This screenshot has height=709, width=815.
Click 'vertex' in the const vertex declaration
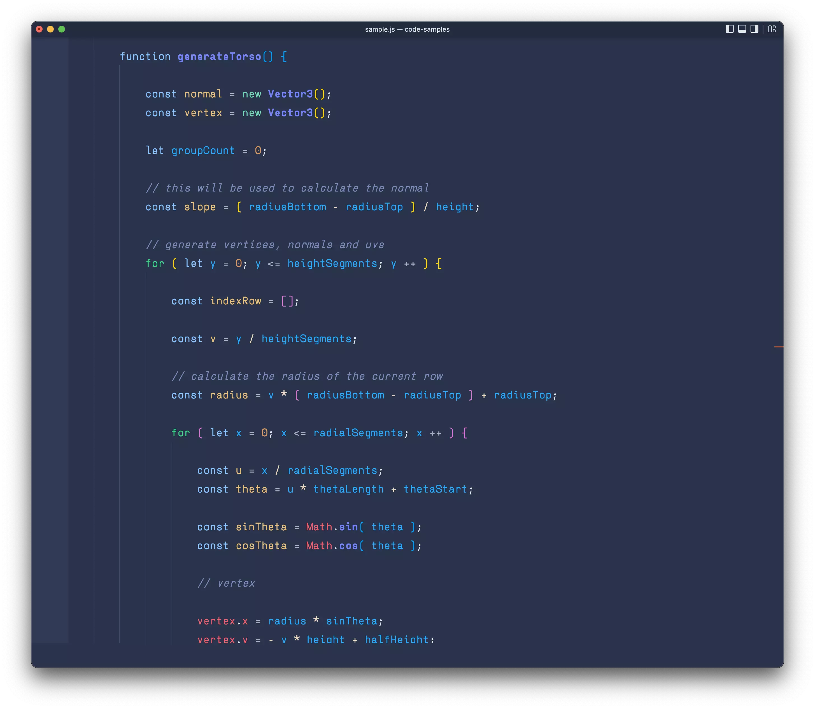click(203, 113)
